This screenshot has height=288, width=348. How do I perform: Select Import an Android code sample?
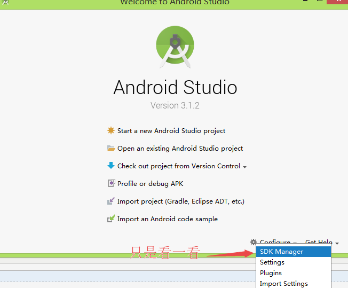point(168,219)
